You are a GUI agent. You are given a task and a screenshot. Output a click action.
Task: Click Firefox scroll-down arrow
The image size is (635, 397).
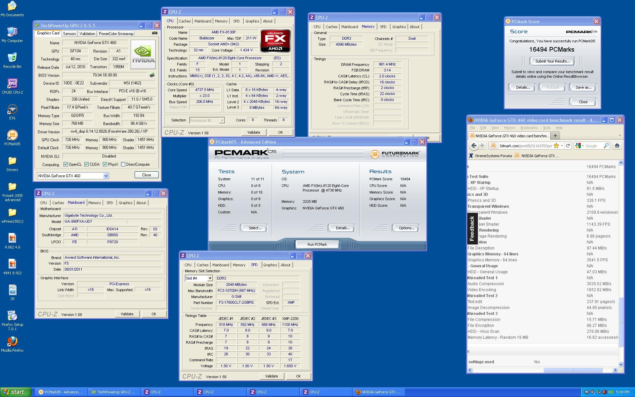click(x=621, y=364)
